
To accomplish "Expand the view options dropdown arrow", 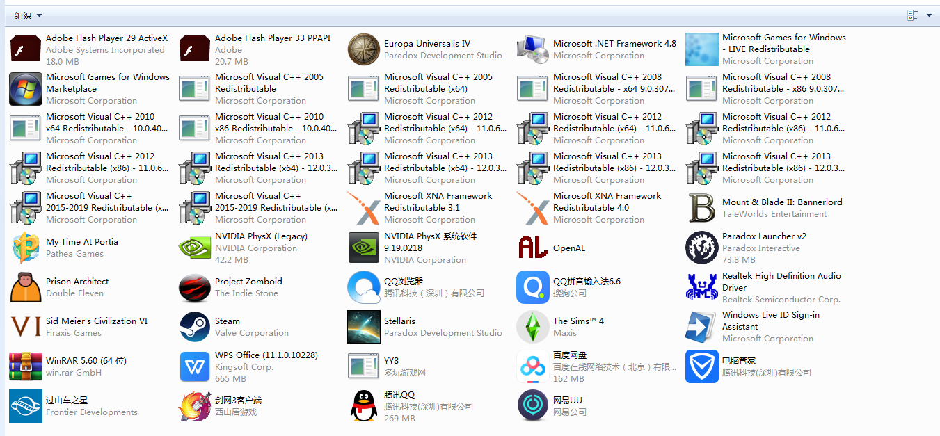I will click(930, 15).
